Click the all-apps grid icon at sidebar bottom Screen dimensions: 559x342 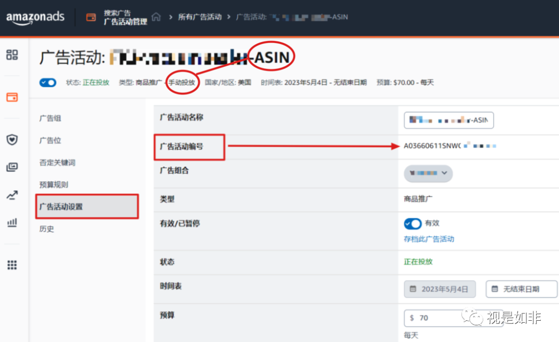click(x=12, y=265)
